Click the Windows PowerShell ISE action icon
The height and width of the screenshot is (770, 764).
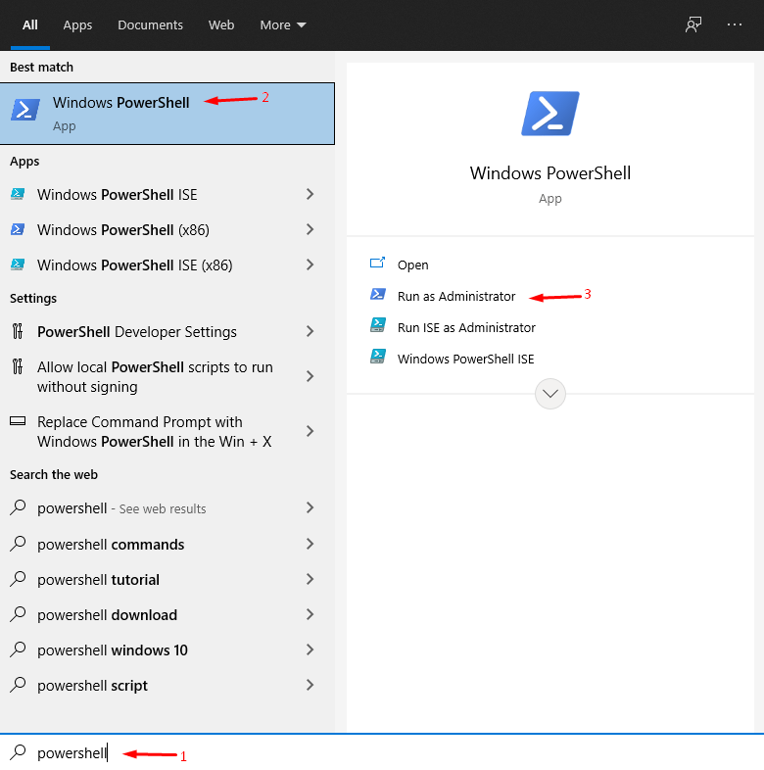(377, 356)
